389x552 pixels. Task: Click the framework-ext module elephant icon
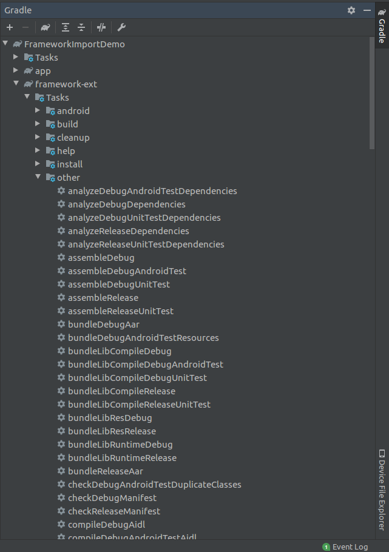[x=29, y=84]
